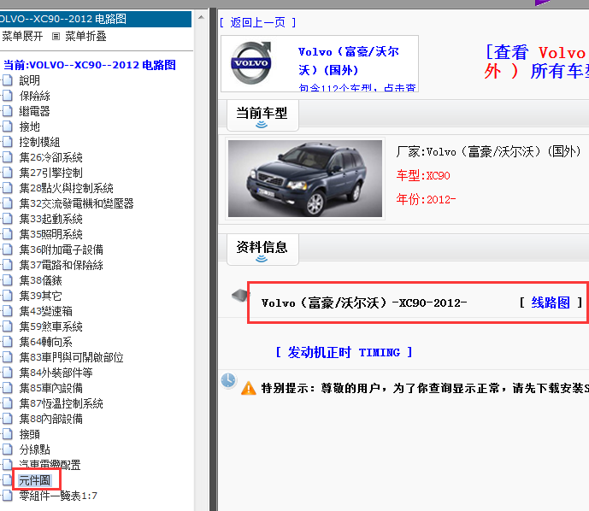Open 集26冷卻系統 in the tree
The image size is (589, 511).
(50, 157)
